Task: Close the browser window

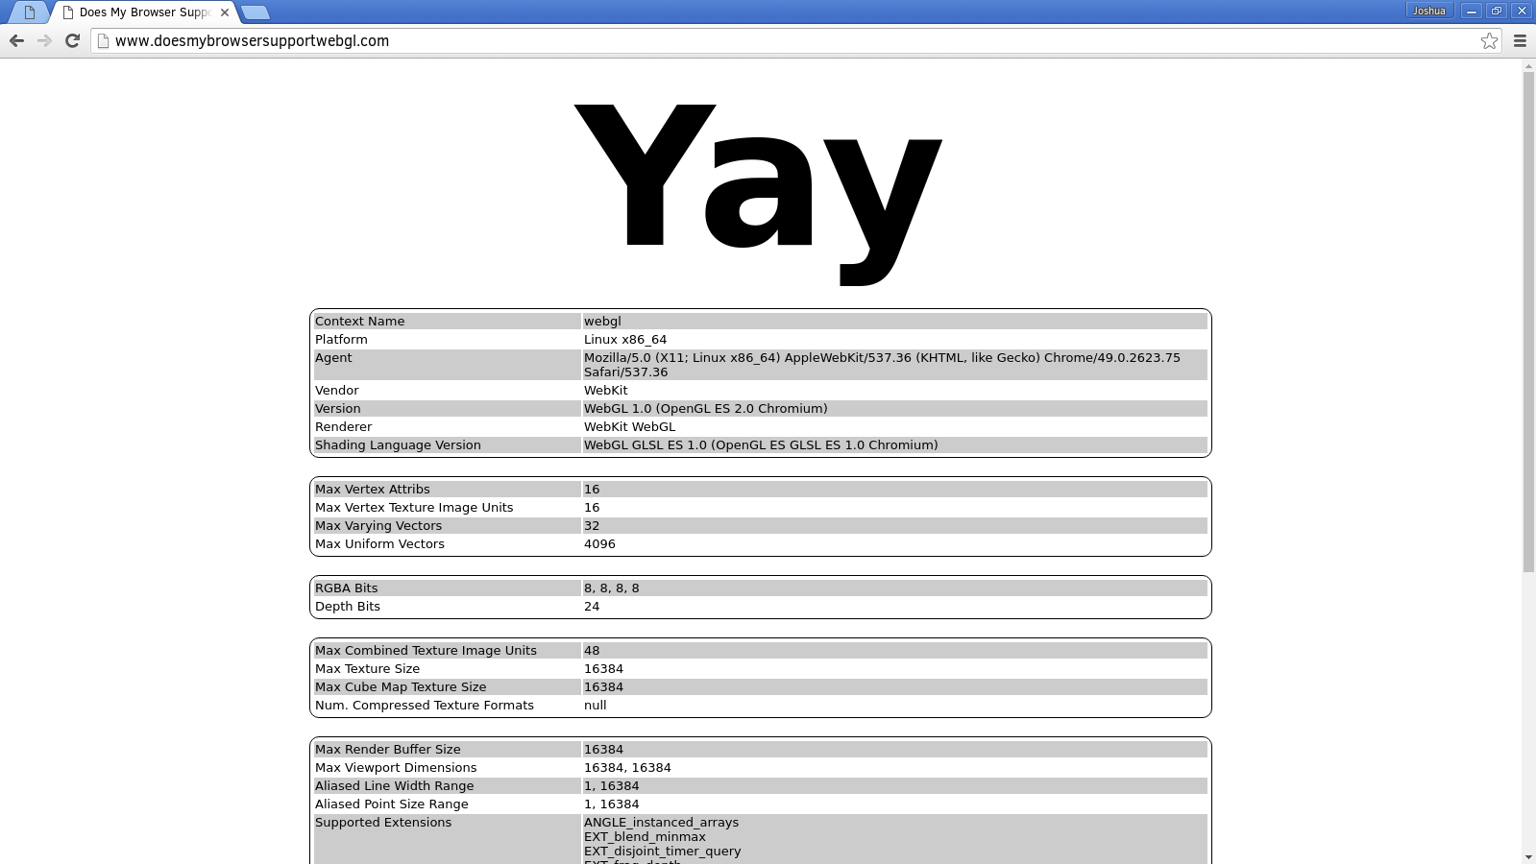Action: 1521,11
